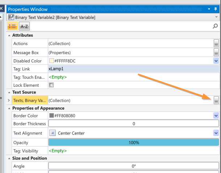The height and width of the screenshot is (173, 221).
Task: Click the Text Alignment center icon
Action: coord(52,133)
